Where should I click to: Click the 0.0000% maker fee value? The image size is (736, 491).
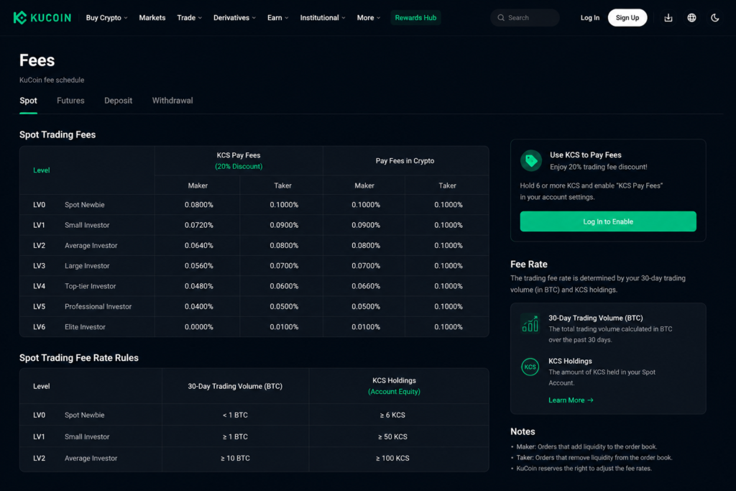coord(198,326)
